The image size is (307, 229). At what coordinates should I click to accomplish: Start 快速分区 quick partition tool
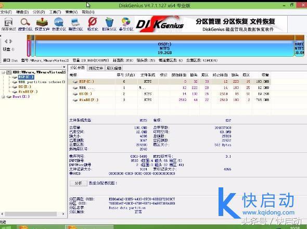coord(59,24)
